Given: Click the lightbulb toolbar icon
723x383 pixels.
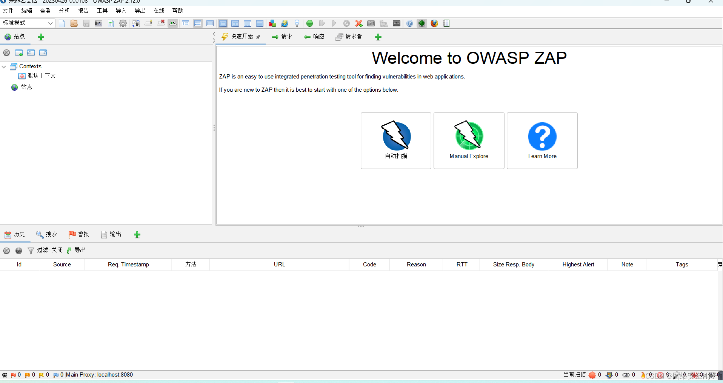Looking at the screenshot, I should pos(297,23).
